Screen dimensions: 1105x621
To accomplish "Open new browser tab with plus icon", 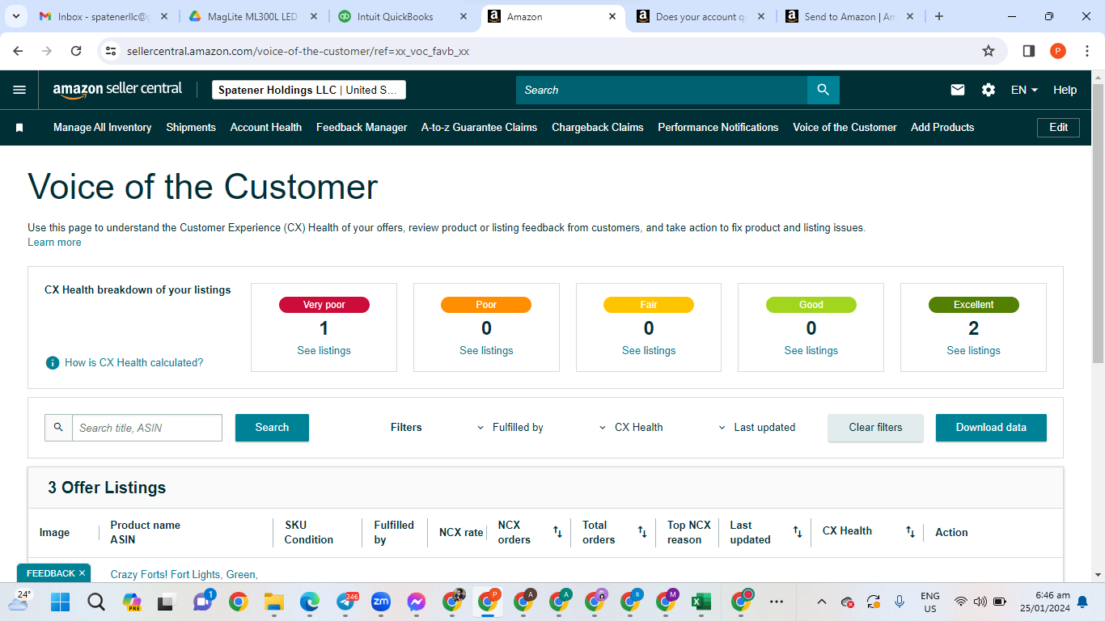I will [939, 16].
